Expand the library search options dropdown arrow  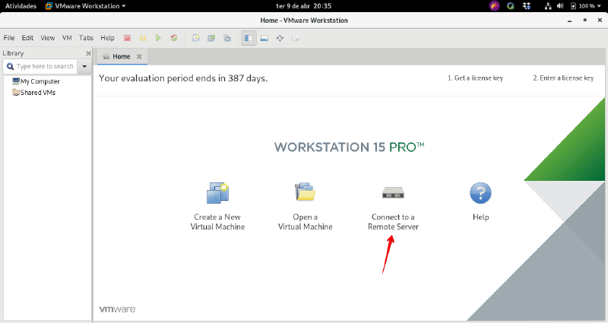(x=84, y=67)
